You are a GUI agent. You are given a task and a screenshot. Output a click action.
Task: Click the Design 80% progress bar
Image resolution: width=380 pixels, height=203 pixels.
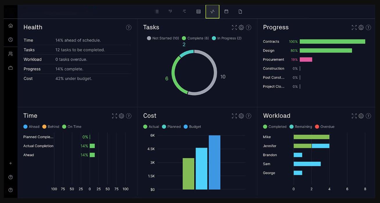pyautogui.click(x=326, y=50)
